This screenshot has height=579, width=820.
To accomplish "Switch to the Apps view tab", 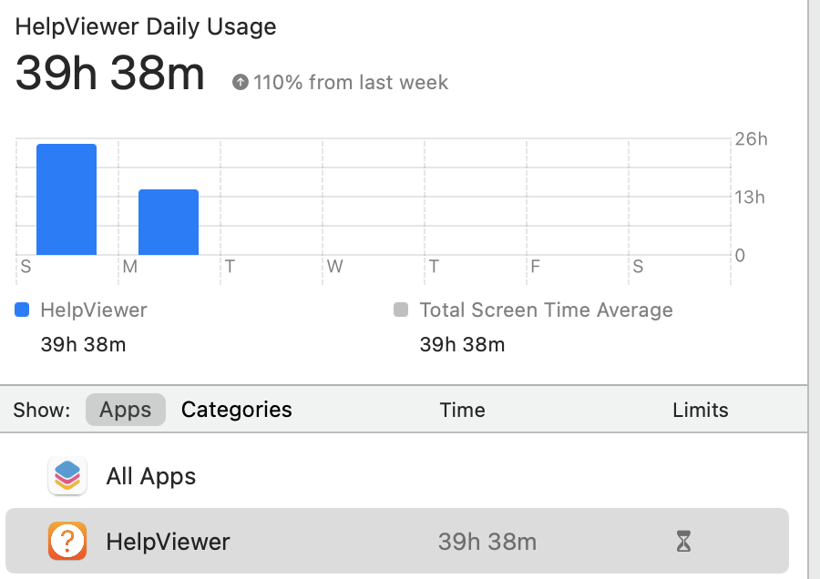I will point(126,410).
